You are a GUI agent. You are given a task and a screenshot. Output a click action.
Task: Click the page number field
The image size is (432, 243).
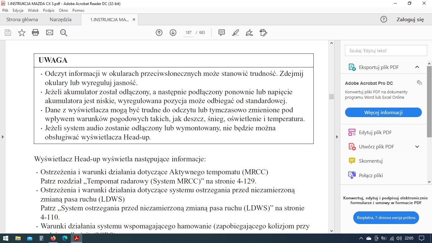pyautogui.click(x=189, y=33)
